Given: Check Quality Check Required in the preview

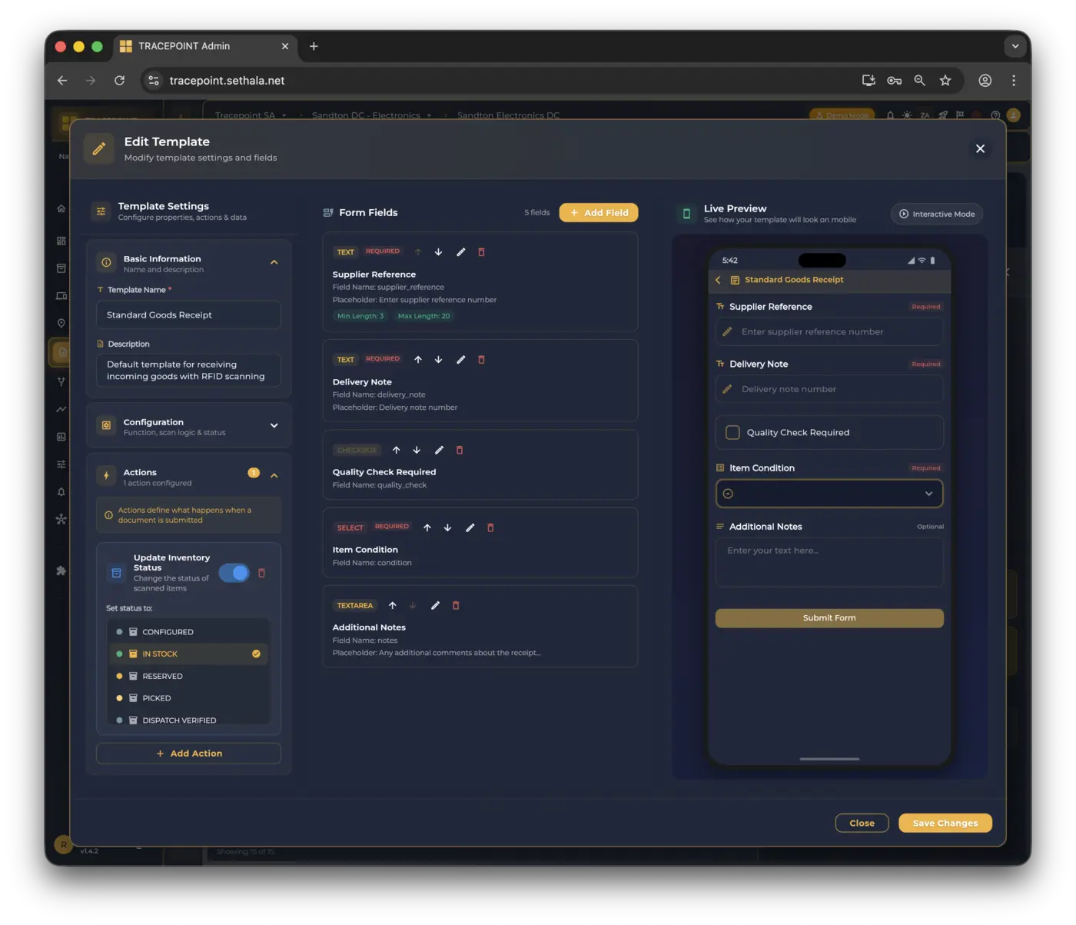Looking at the screenshot, I should pos(732,432).
